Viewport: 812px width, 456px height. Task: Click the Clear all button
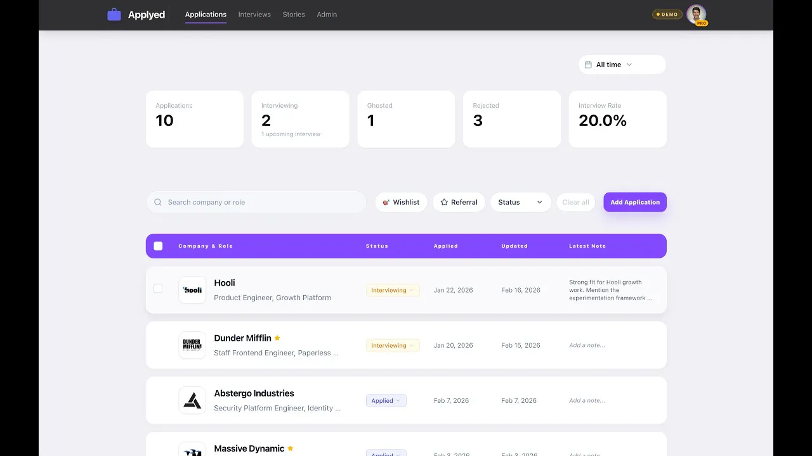point(575,202)
